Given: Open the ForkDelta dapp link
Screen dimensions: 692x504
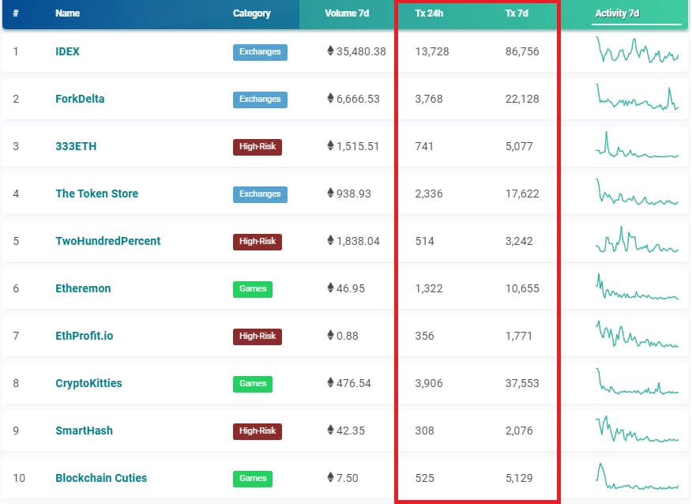Looking at the screenshot, I should click(80, 99).
